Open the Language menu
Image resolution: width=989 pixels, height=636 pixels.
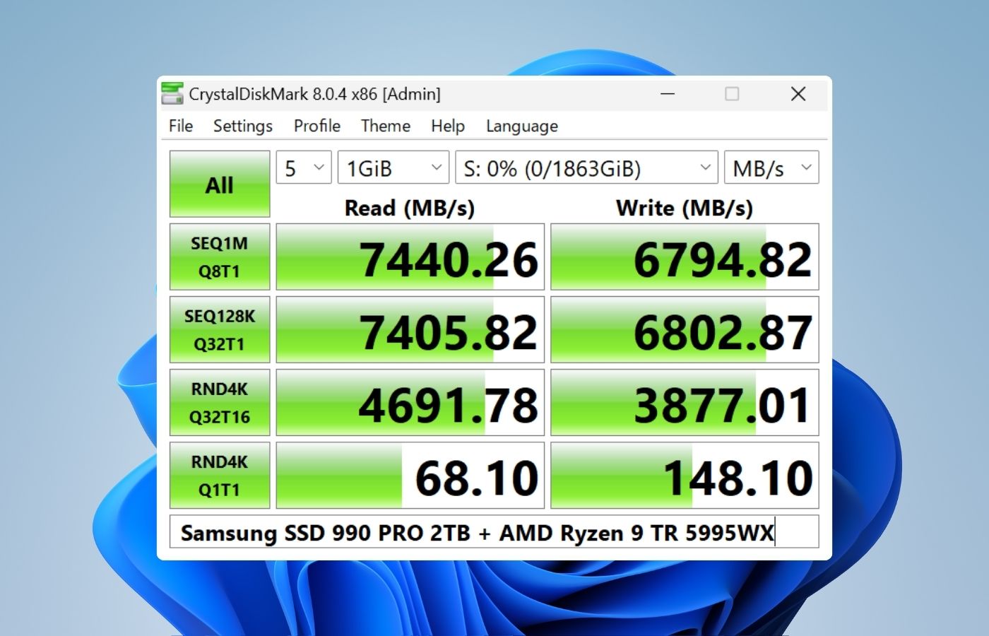coord(521,126)
